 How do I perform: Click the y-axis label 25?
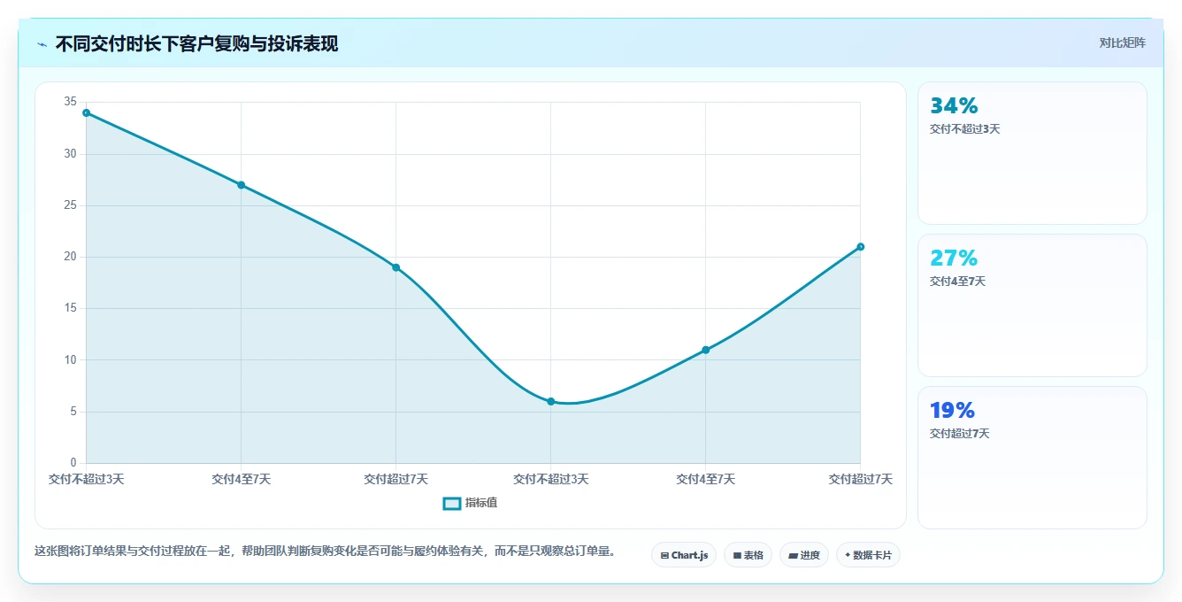click(x=71, y=205)
